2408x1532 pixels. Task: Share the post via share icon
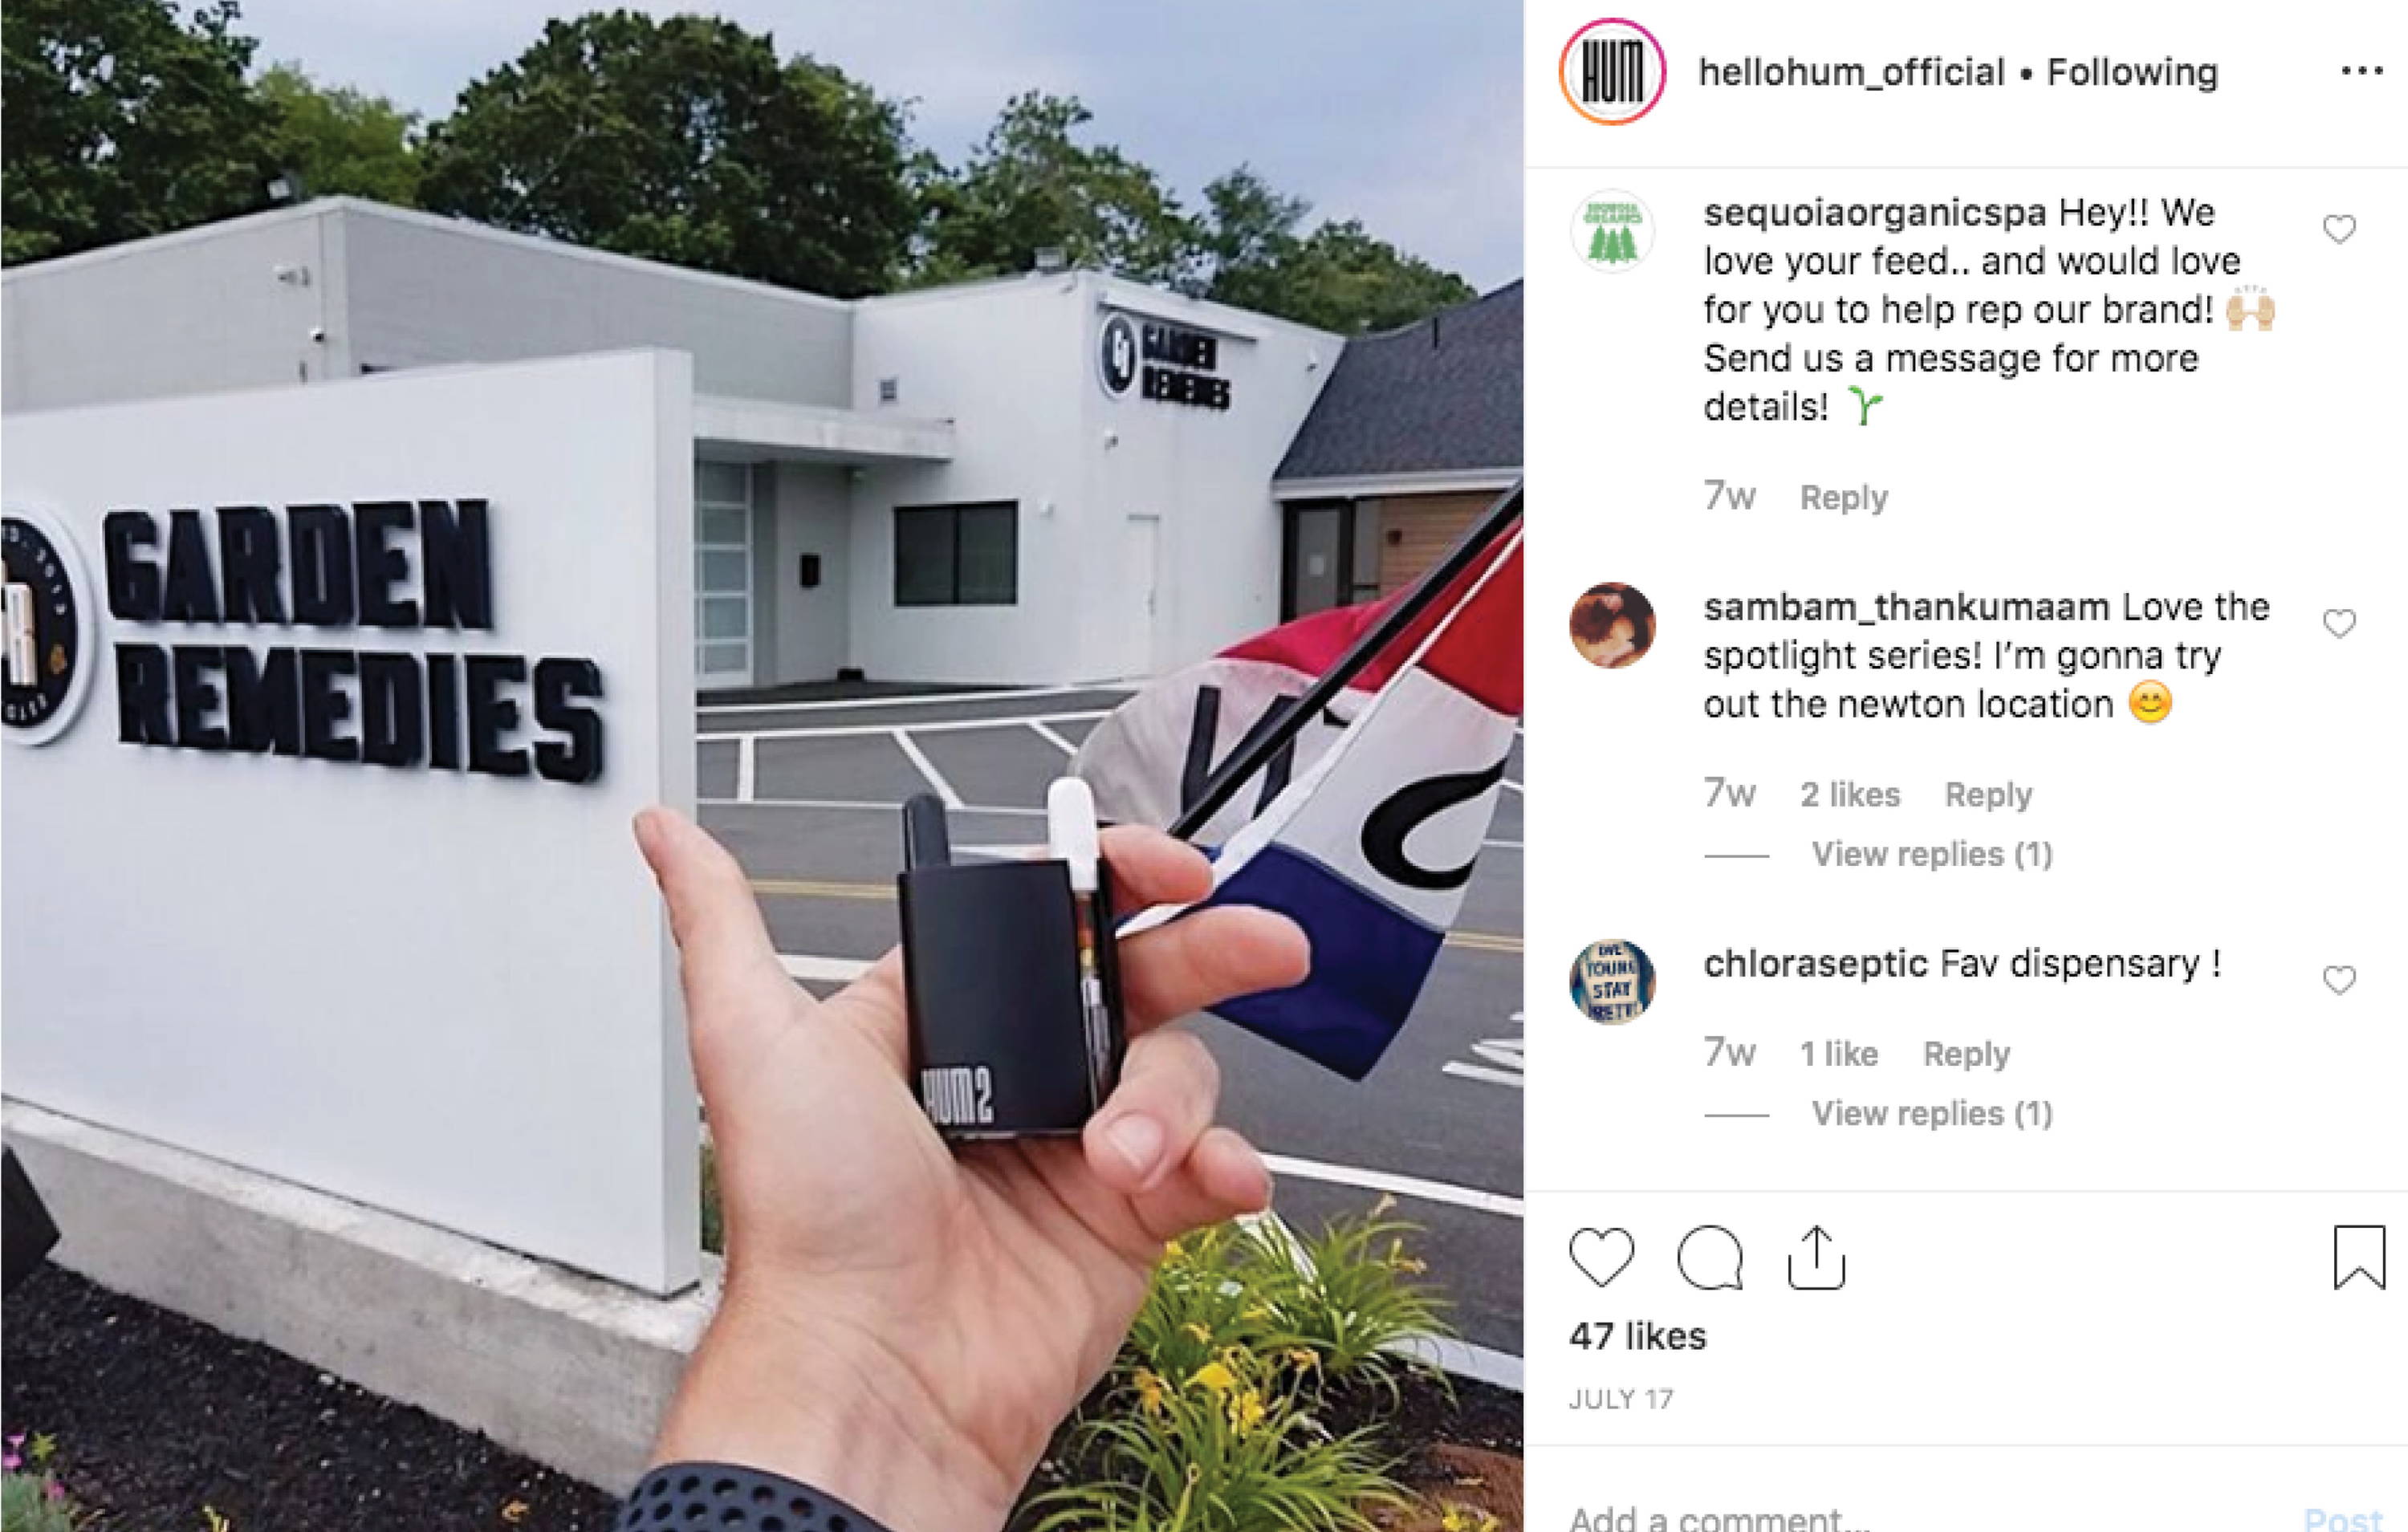pyautogui.click(x=1816, y=1257)
